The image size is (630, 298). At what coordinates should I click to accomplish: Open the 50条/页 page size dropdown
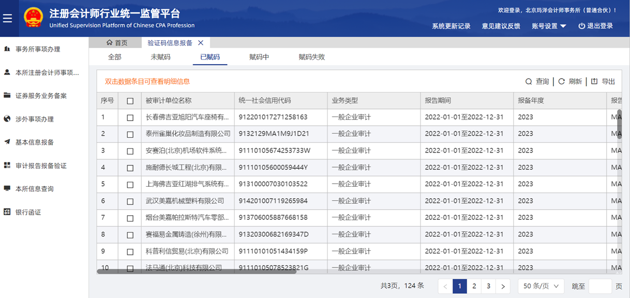click(541, 286)
